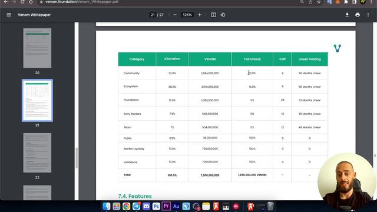The width and height of the screenshot is (377, 212).
Task: Open the Chrome three-dot menu
Action: 371,2
